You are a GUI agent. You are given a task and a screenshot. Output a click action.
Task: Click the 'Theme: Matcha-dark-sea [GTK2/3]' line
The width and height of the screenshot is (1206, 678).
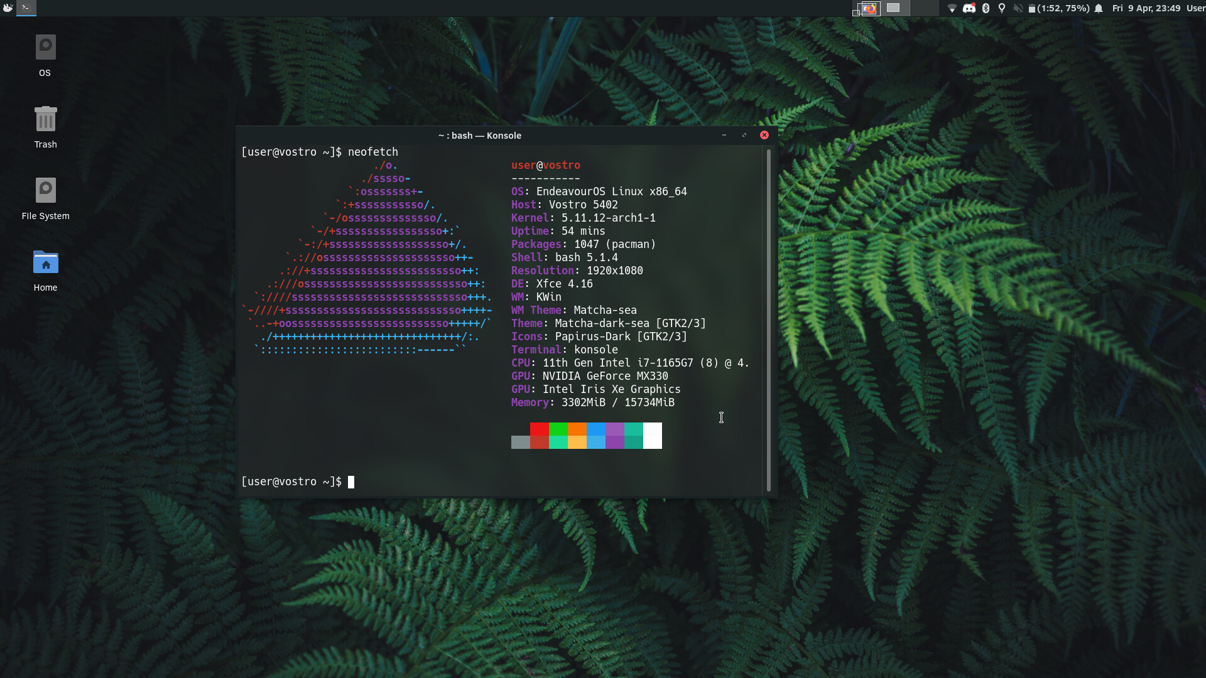click(609, 323)
